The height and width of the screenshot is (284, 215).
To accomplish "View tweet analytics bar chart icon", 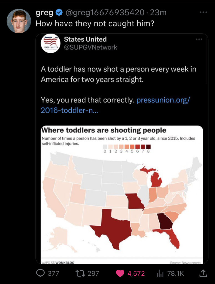I will click(160, 273).
